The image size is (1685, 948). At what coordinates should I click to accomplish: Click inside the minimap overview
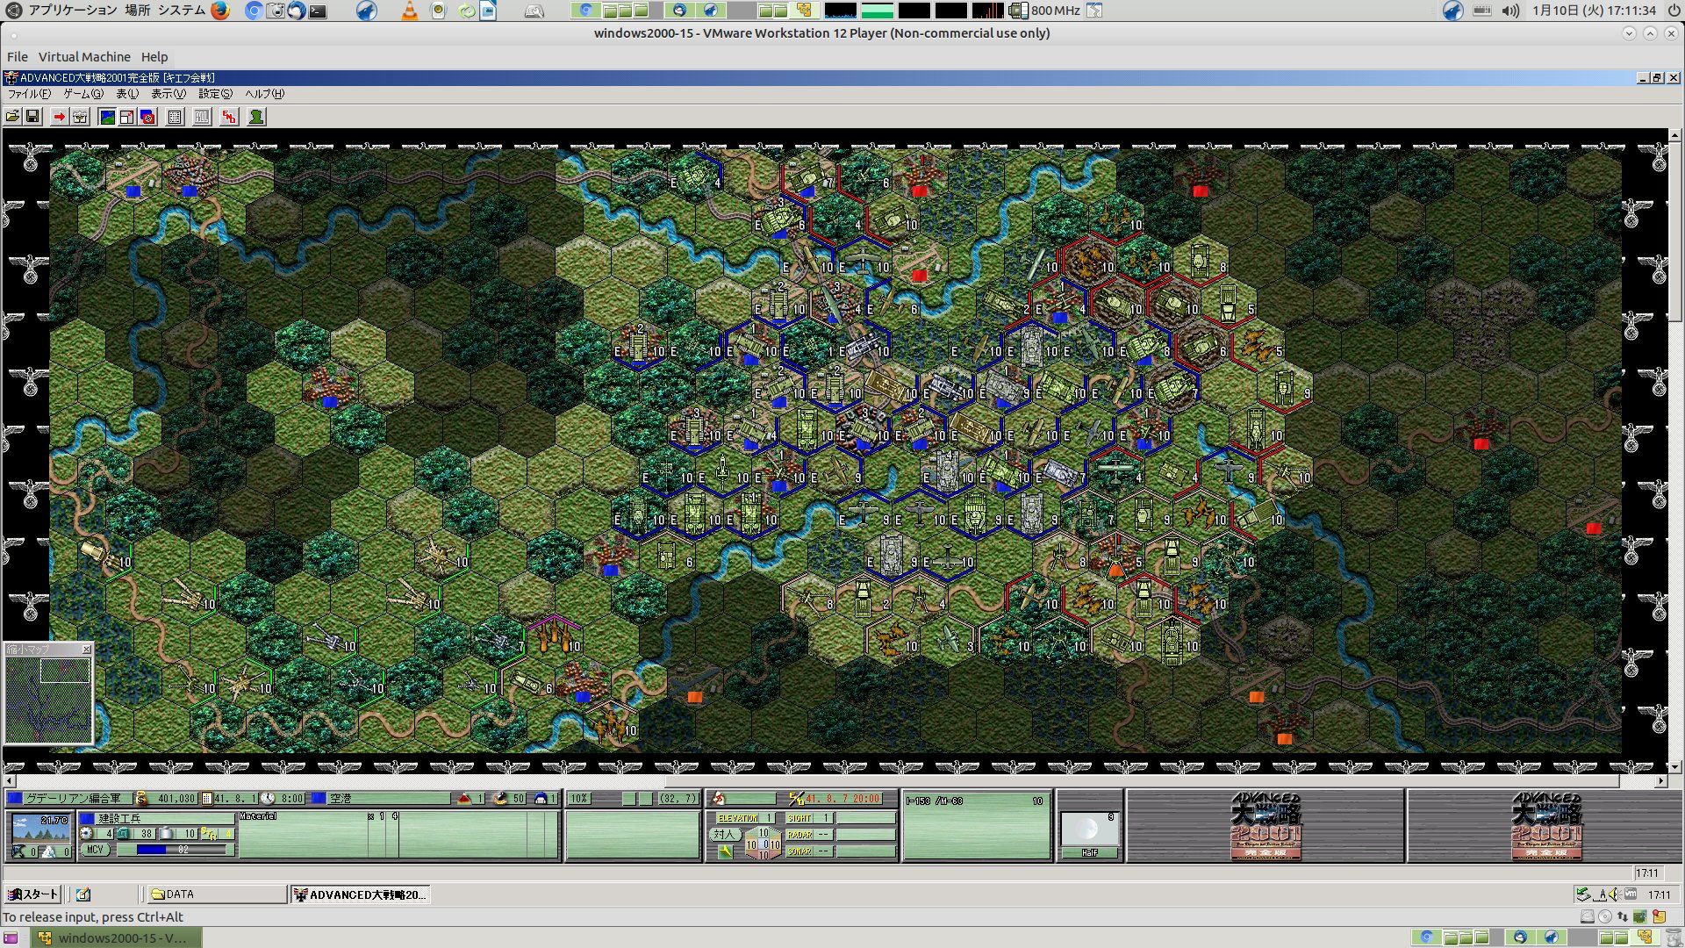coord(48,700)
